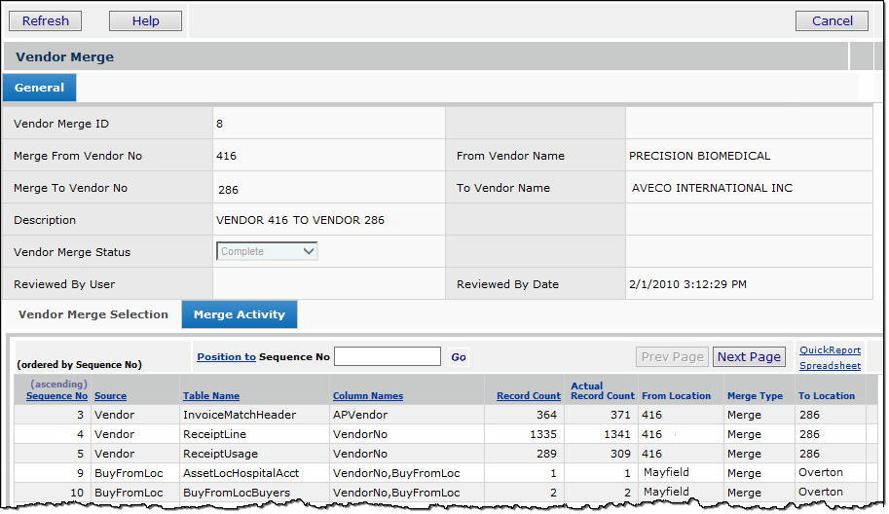Click the Go button beside Sequence No

click(459, 357)
